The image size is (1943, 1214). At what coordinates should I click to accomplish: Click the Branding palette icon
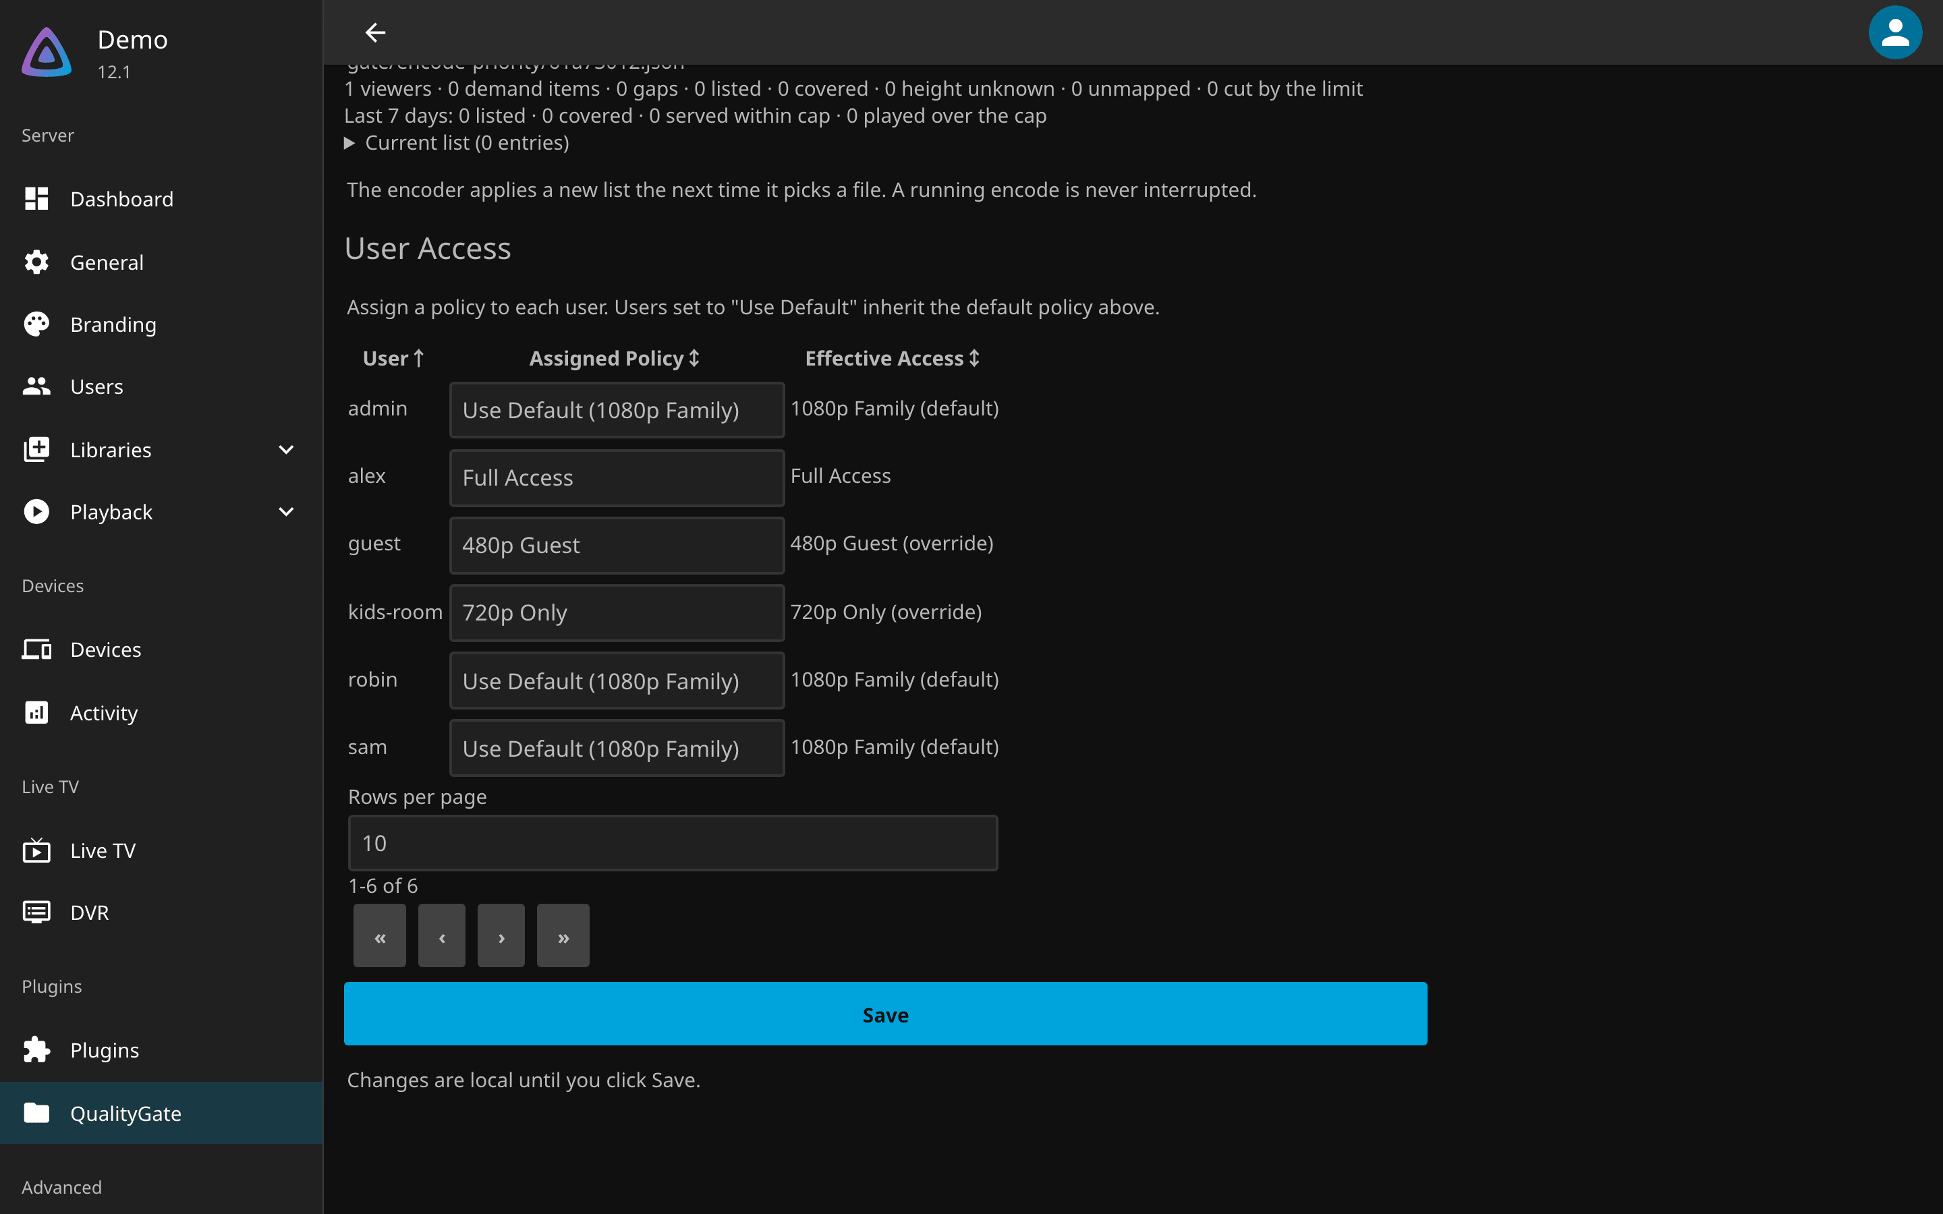(x=36, y=324)
